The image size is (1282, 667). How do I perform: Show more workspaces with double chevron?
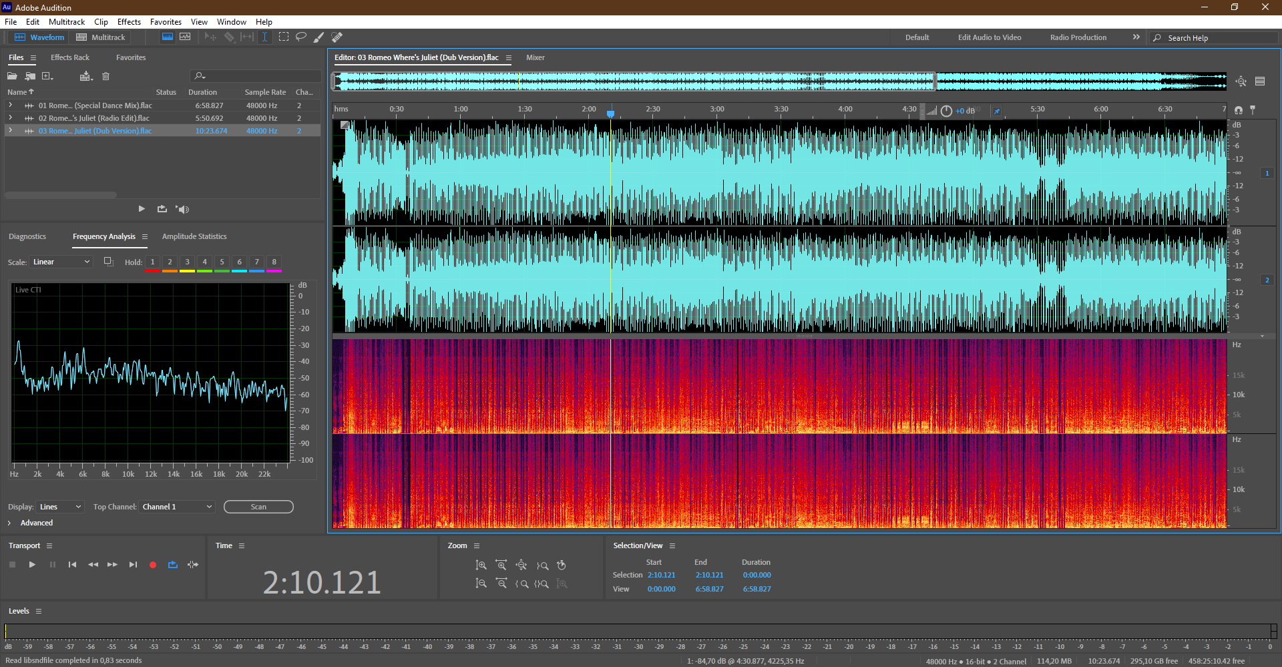point(1136,37)
